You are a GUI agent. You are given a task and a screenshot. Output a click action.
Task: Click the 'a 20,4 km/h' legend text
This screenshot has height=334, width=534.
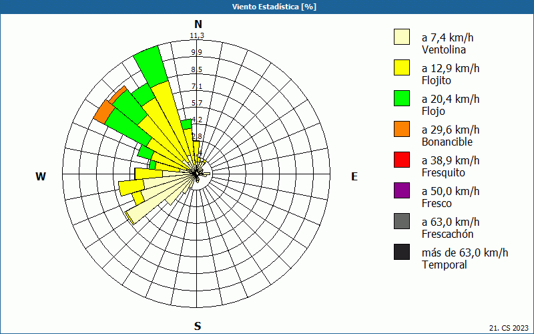pyautogui.click(x=451, y=99)
